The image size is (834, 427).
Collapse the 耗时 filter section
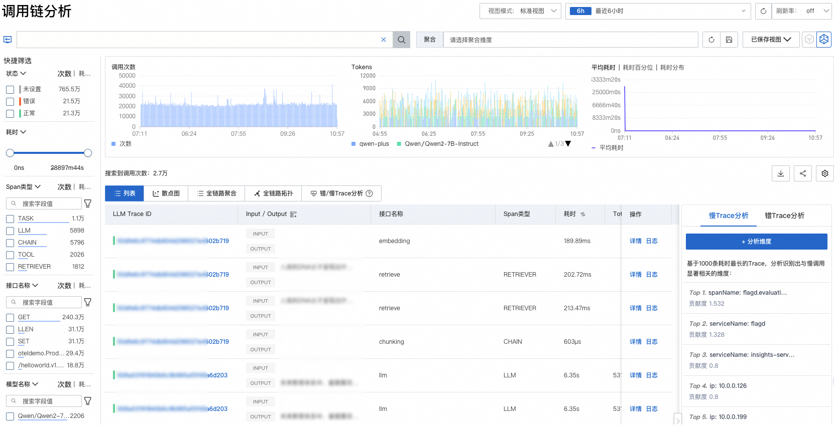coord(16,132)
